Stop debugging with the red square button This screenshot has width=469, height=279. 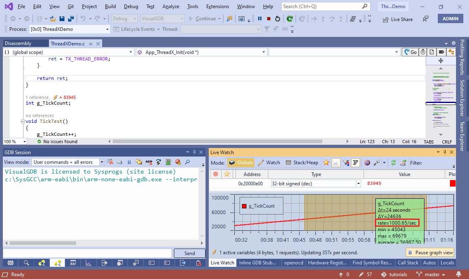point(269,19)
